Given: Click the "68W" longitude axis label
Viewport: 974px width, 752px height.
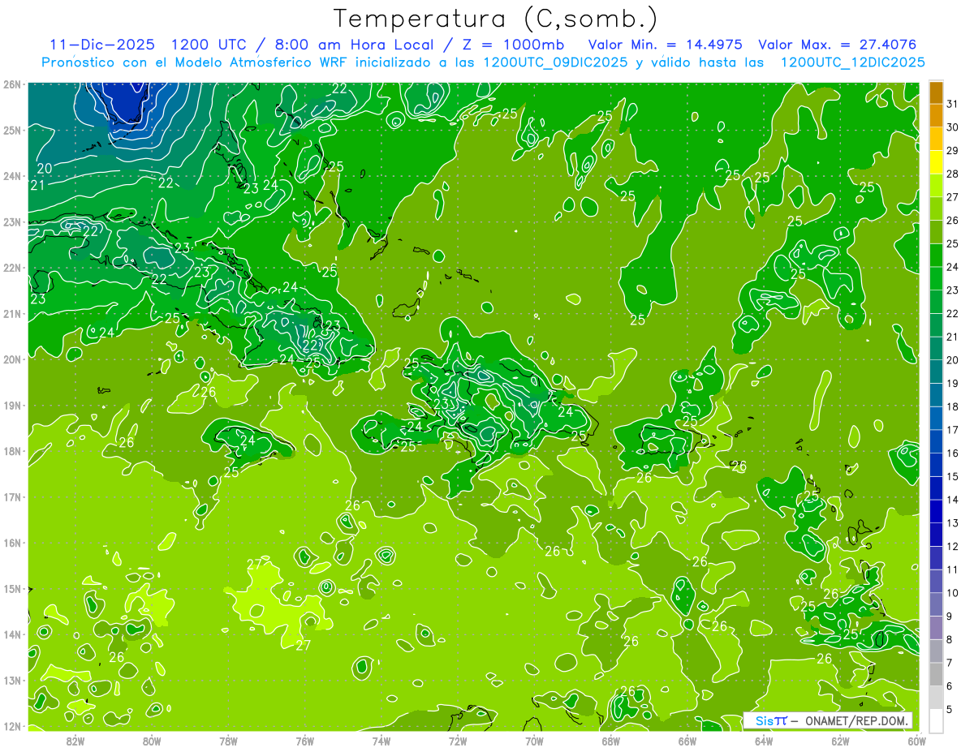Looking at the screenshot, I should [611, 741].
